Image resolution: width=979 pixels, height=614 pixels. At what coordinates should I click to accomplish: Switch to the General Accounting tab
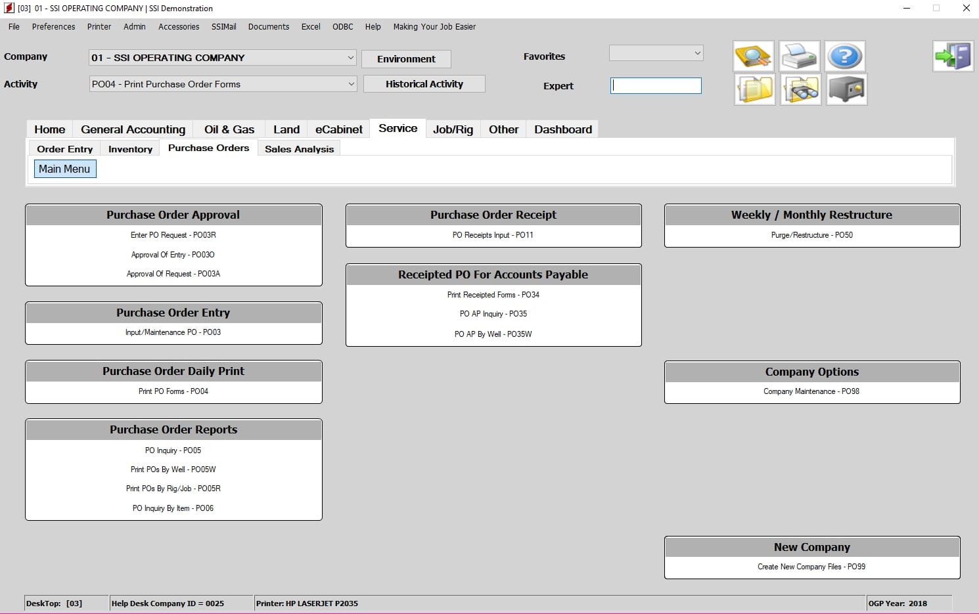point(133,129)
